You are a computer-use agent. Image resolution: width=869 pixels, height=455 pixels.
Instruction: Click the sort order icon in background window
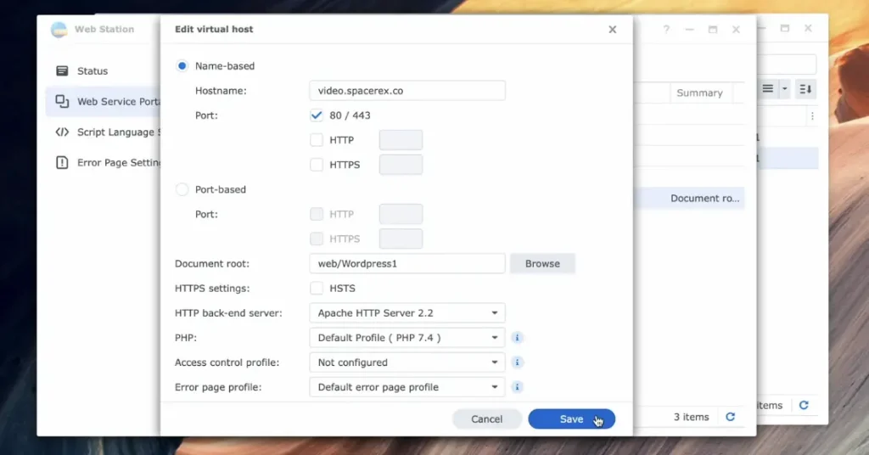(x=805, y=89)
